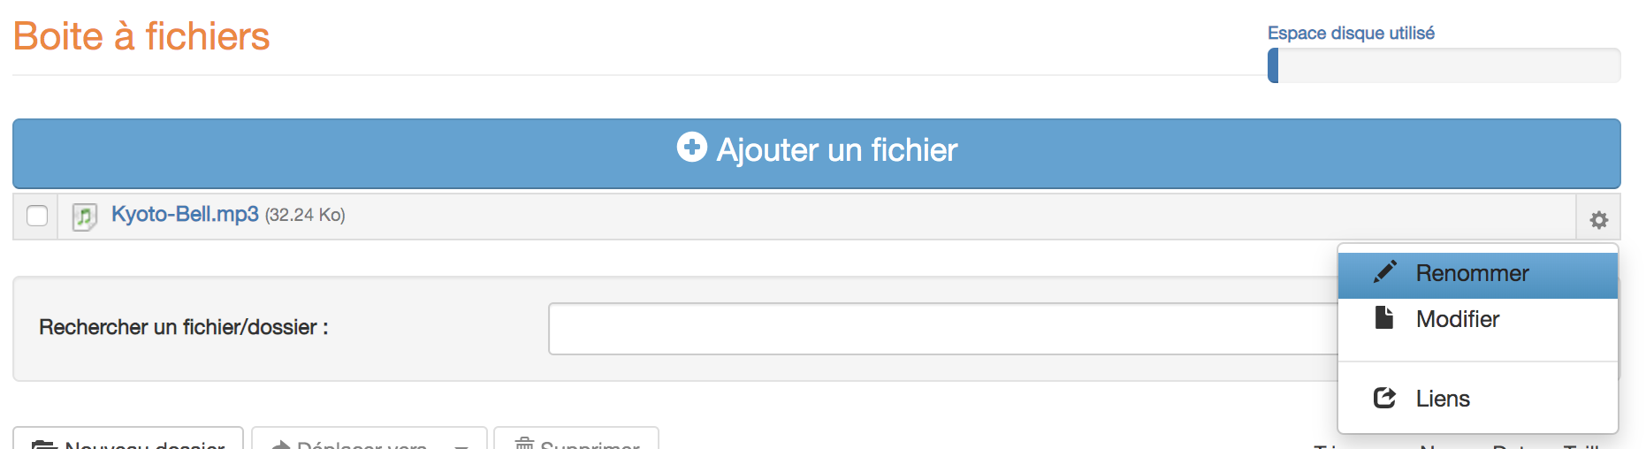Click the Supprimer button
The height and width of the screenshot is (449, 1646).
pos(576,438)
